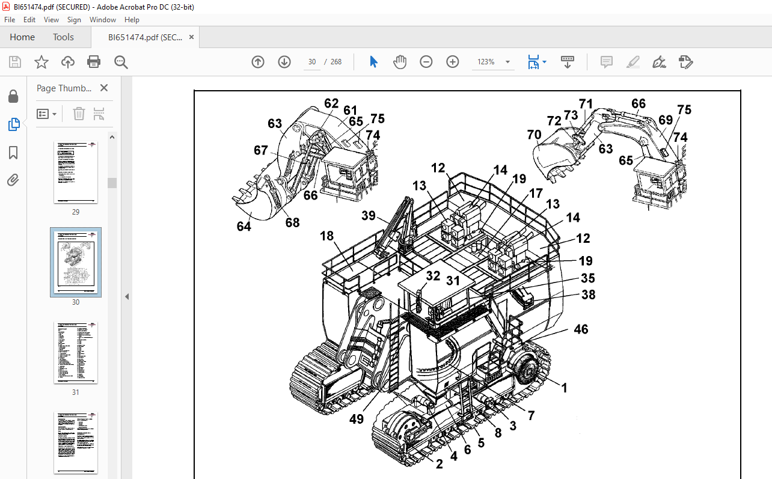
Task: Add bookmark with the star icon
Action: point(41,62)
